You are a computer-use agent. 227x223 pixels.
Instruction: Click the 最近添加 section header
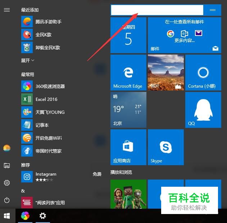(x=30, y=10)
